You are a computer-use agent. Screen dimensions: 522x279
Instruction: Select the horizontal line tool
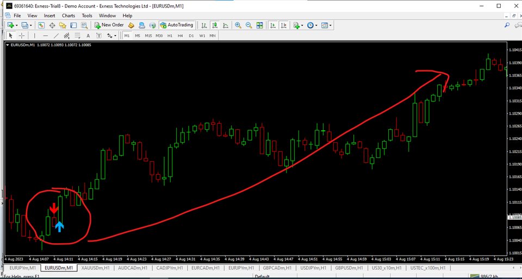46,35
